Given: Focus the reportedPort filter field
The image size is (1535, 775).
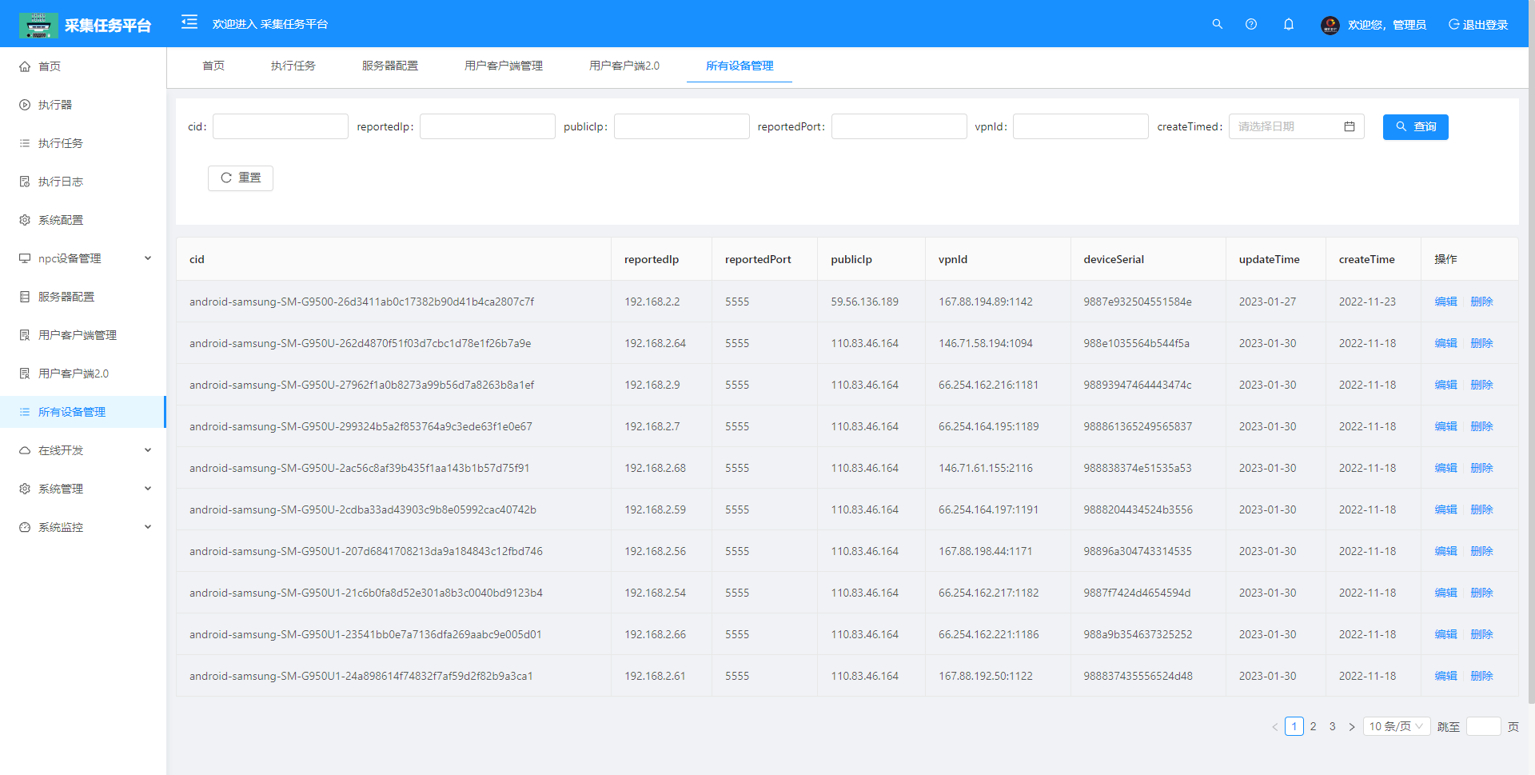Looking at the screenshot, I should click(899, 126).
